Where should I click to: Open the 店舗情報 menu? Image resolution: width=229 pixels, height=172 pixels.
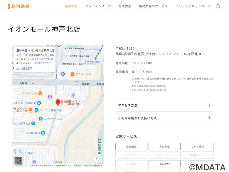tap(71, 6)
